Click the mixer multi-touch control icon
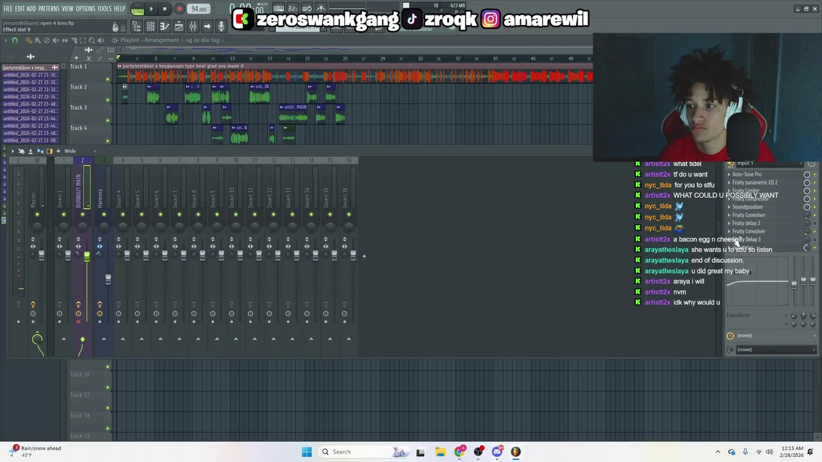This screenshot has height=462, width=822. click(x=21, y=151)
